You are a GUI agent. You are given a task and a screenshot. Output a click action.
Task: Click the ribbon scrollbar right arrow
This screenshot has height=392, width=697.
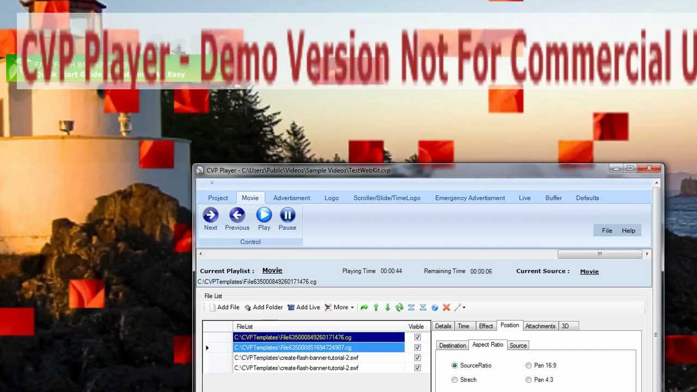(647, 254)
